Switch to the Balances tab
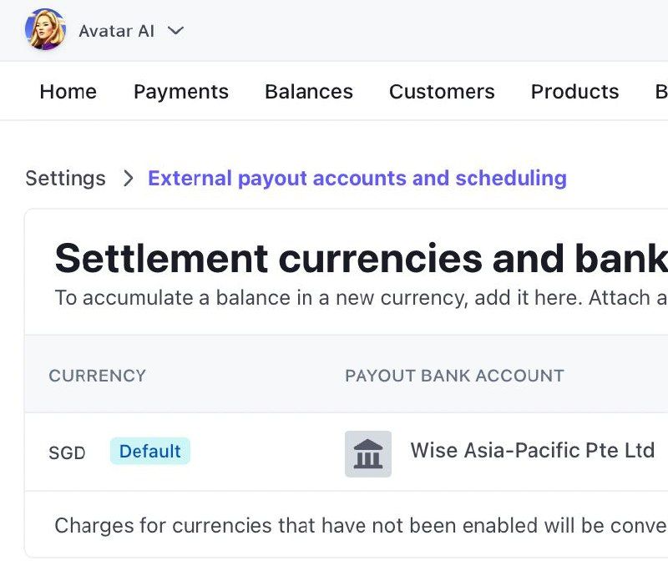This screenshot has width=668, height=576. coord(308,92)
